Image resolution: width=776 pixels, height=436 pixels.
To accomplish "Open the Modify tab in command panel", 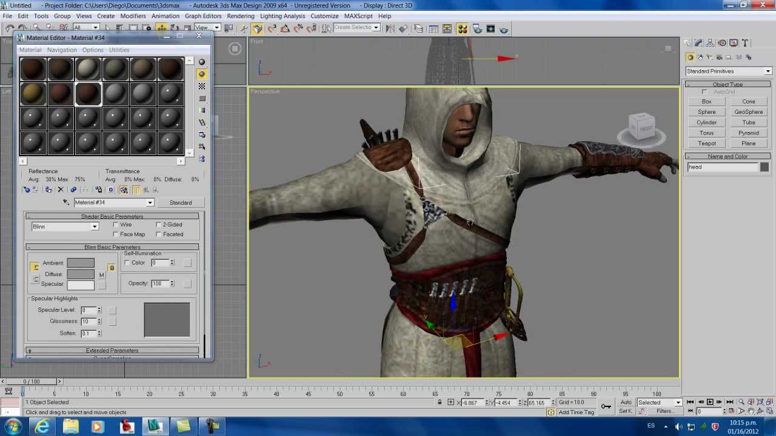I will point(699,43).
